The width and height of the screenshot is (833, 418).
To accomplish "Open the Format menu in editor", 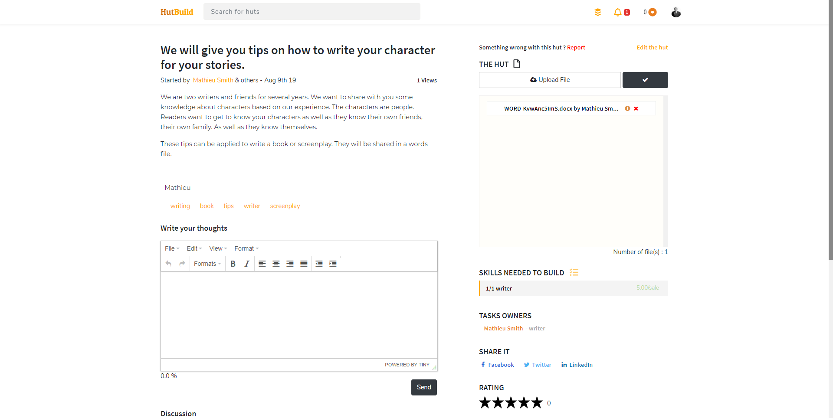I will (x=246, y=248).
